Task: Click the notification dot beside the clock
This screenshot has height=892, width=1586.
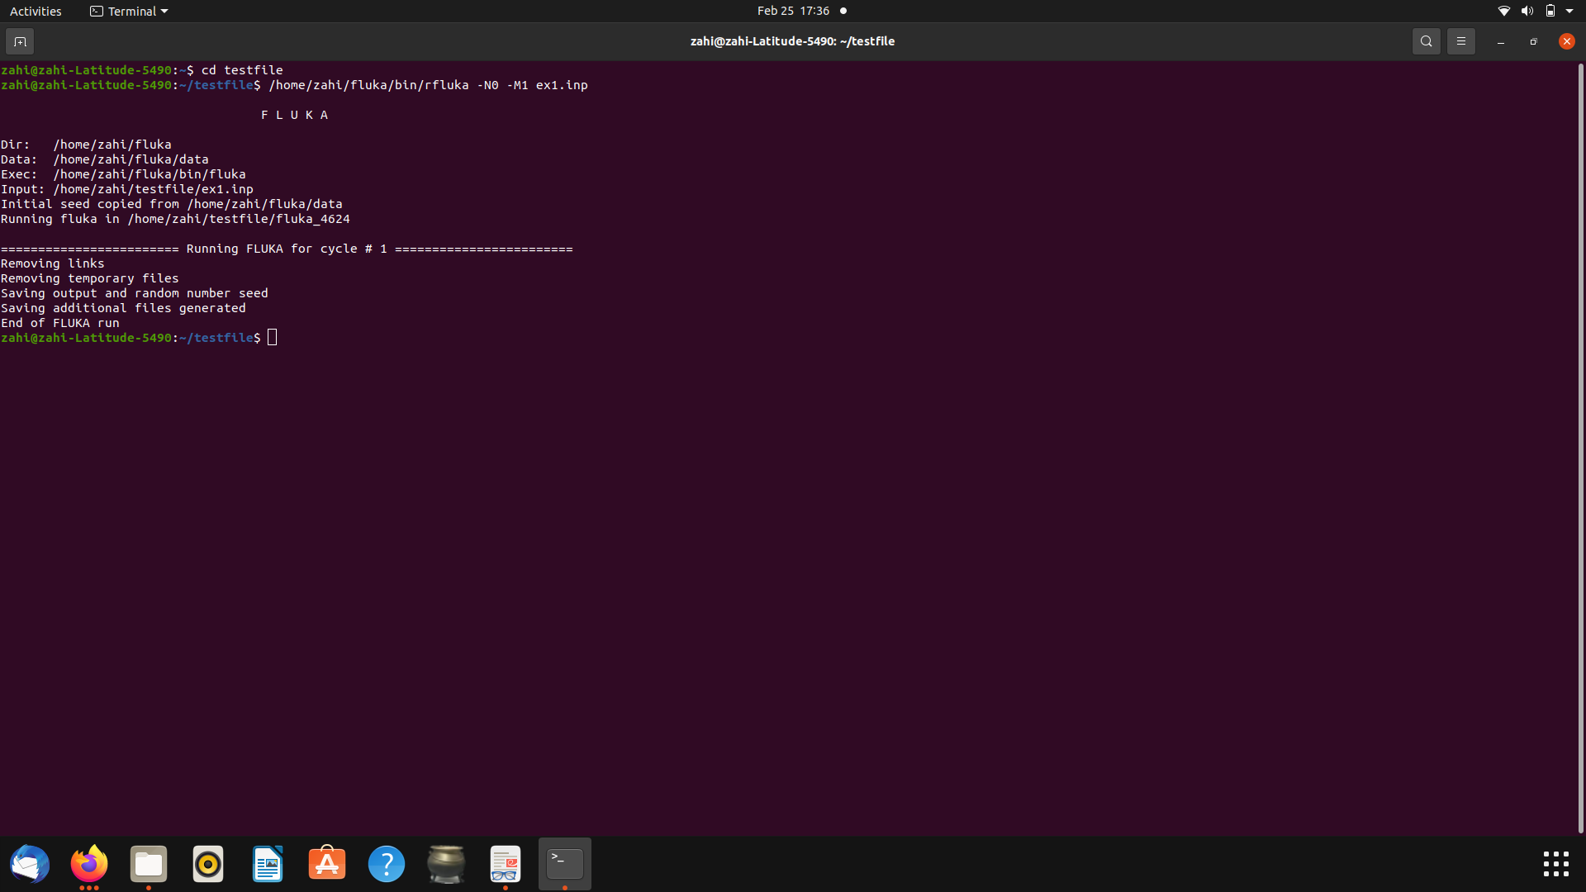Action: 843,11
